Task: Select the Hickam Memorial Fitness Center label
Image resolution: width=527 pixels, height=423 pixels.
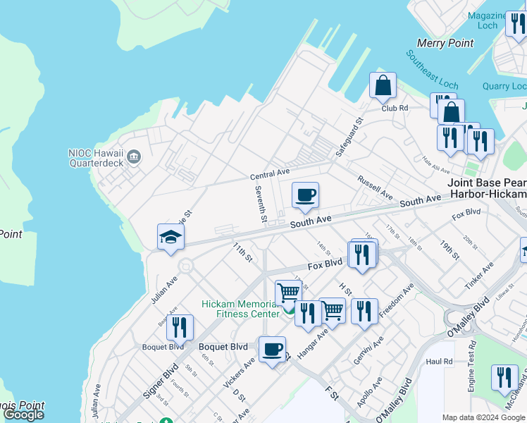Action: (x=240, y=309)
